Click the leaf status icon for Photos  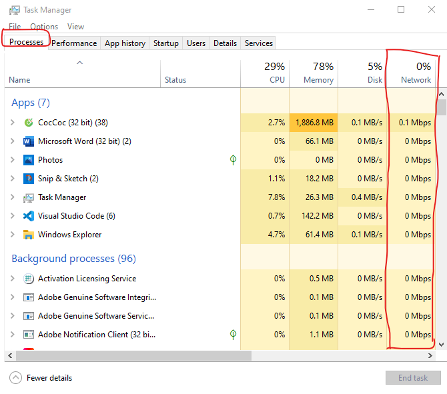click(x=233, y=160)
